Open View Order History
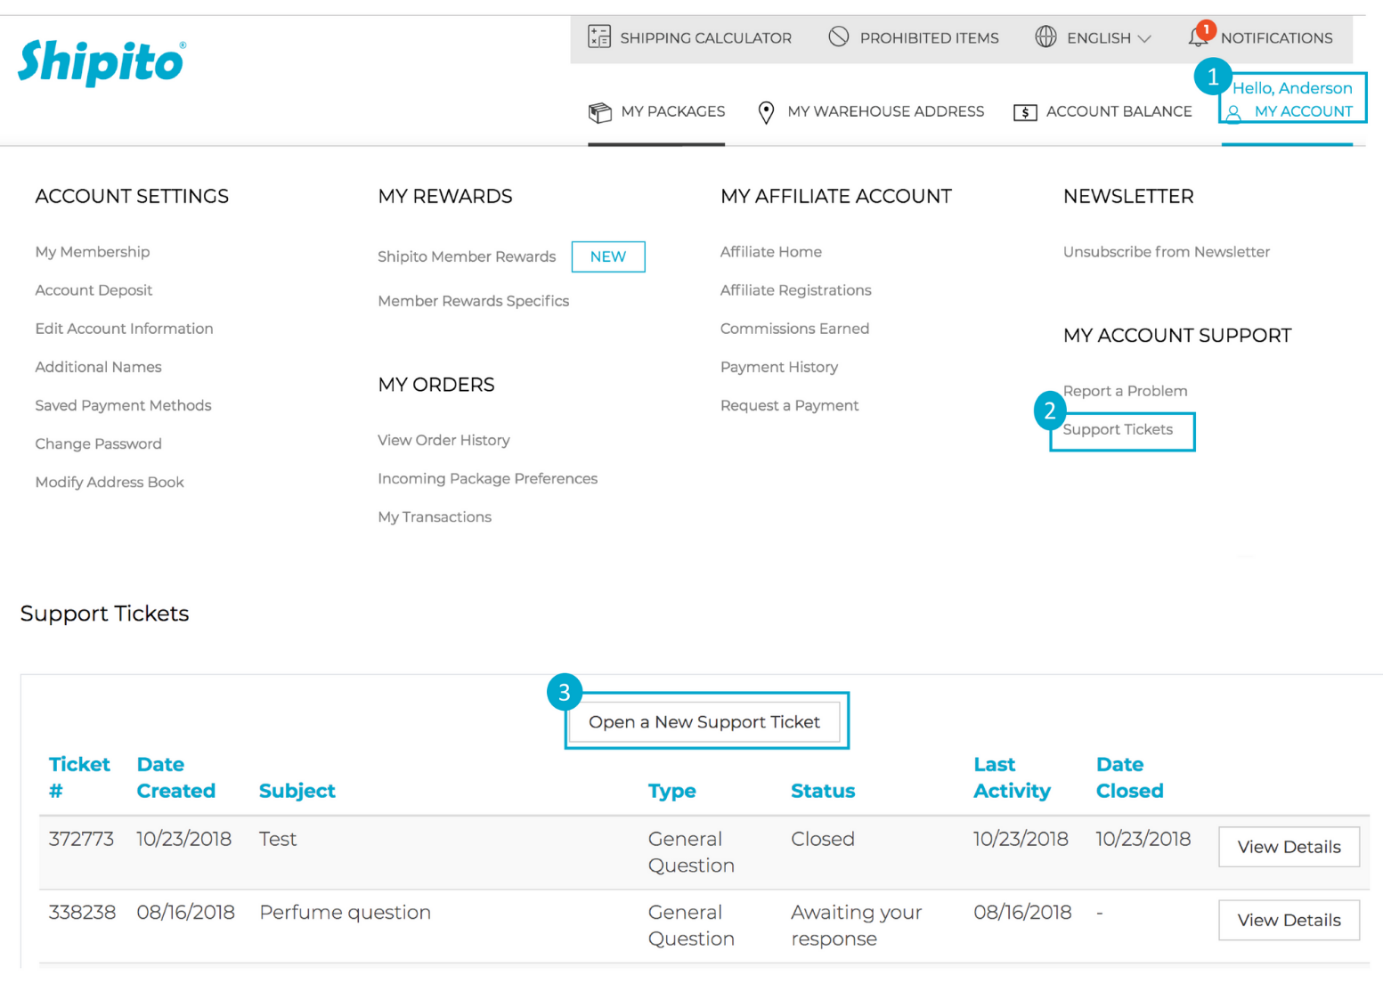Screen dimensions: 1383x1000 coord(443,440)
